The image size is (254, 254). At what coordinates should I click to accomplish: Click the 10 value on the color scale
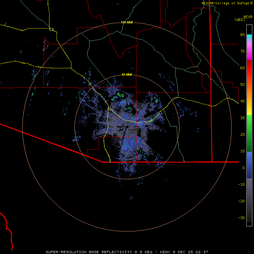[x=242, y=151]
